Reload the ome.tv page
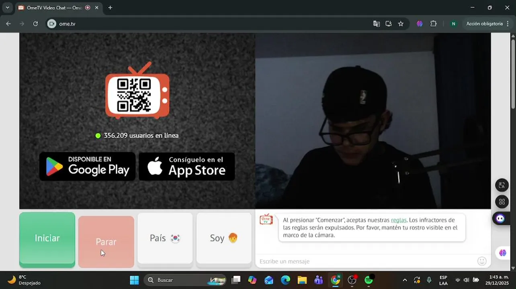The image size is (516, 289). (35, 24)
